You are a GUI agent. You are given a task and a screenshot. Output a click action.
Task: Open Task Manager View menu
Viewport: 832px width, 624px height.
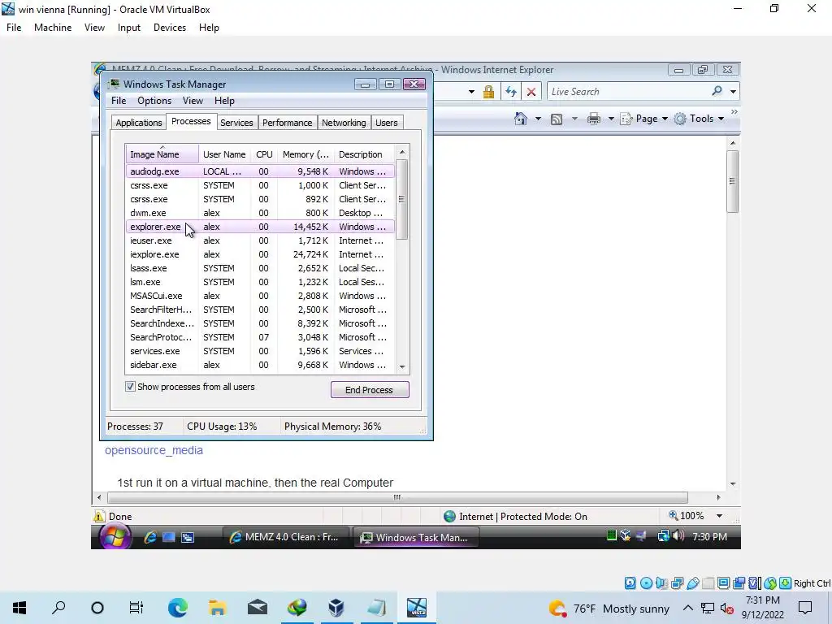pyautogui.click(x=193, y=100)
